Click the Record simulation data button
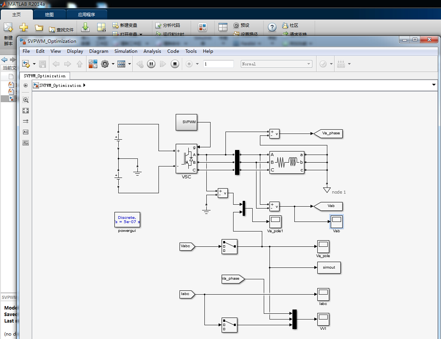441x339 pixels. click(x=189, y=64)
